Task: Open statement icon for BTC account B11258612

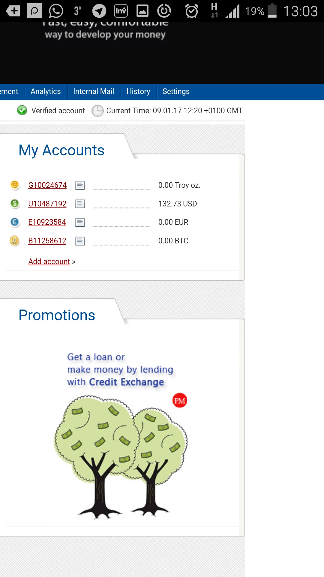Action: [x=80, y=241]
